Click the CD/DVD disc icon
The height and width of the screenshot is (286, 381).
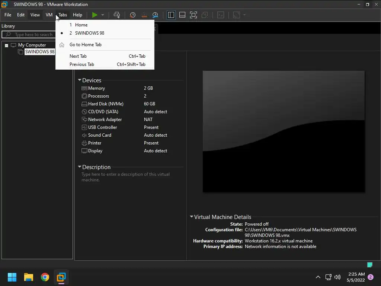click(x=84, y=112)
